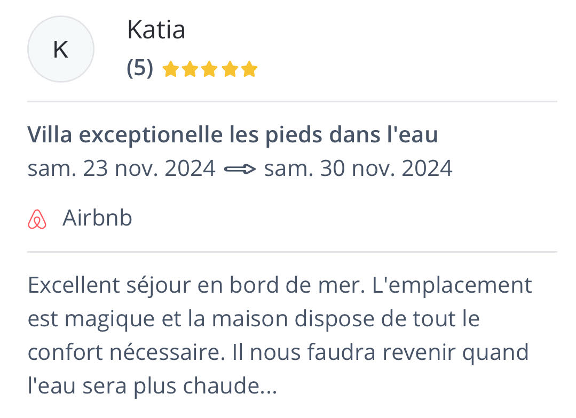Click the first yellow rating star
576x418 pixels.
click(171, 69)
